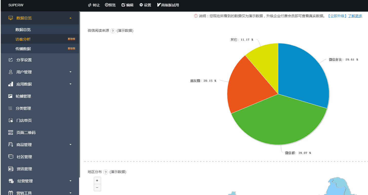Open the 传播数据 submenu item
Image resolution: width=368 pixels, height=195 pixels.
tap(40, 49)
